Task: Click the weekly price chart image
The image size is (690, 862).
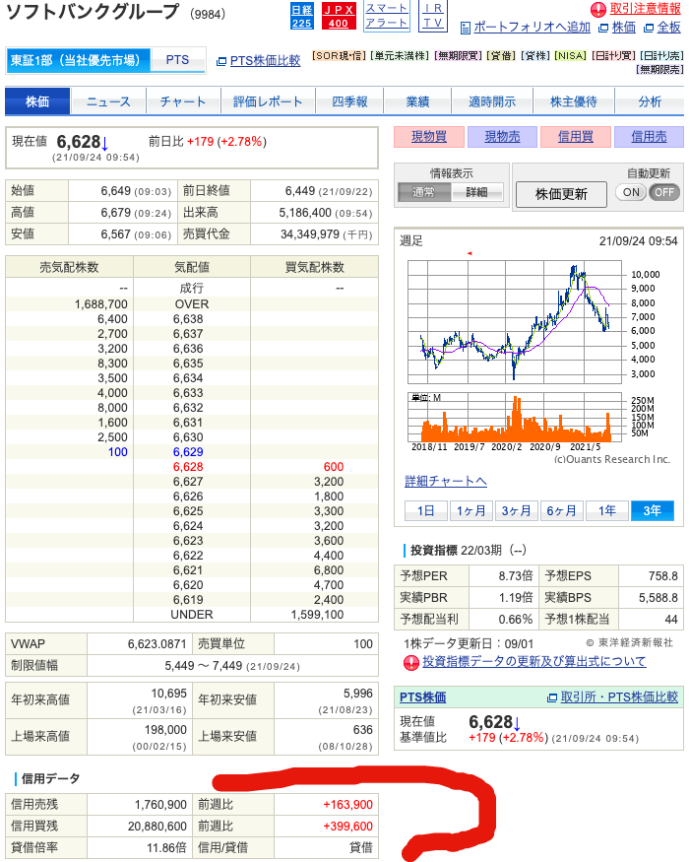Action: pyautogui.click(x=514, y=321)
